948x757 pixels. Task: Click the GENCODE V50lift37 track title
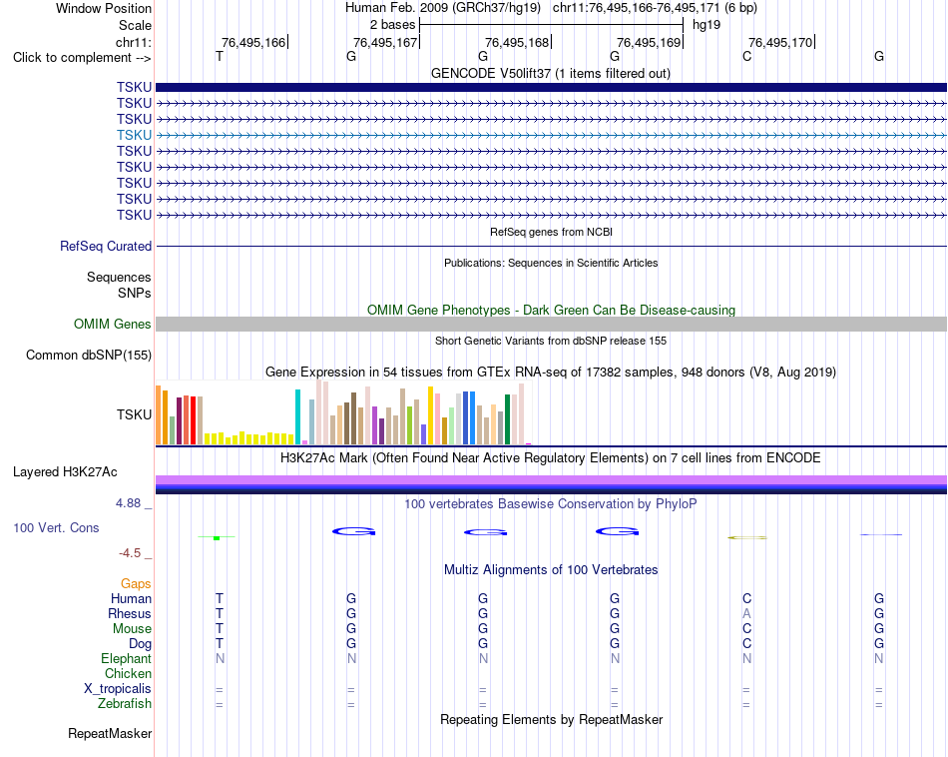(550, 73)
